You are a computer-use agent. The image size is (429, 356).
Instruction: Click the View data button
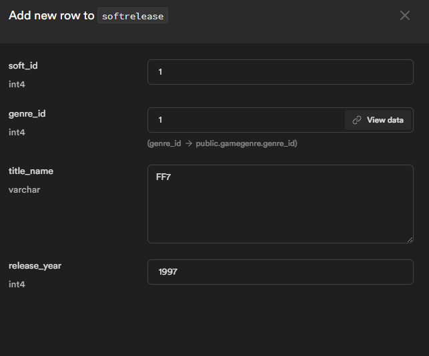[x=385, y=120]
